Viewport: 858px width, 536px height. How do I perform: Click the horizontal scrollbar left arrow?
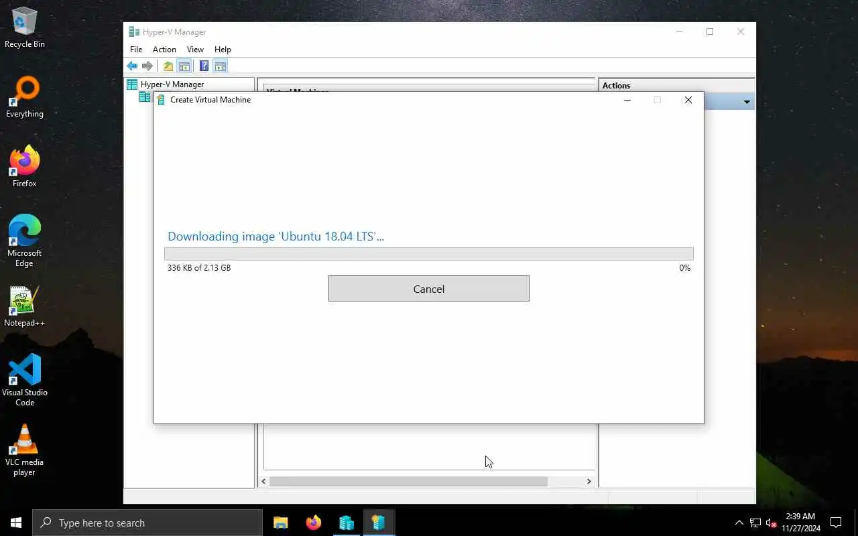coord(264,481)
